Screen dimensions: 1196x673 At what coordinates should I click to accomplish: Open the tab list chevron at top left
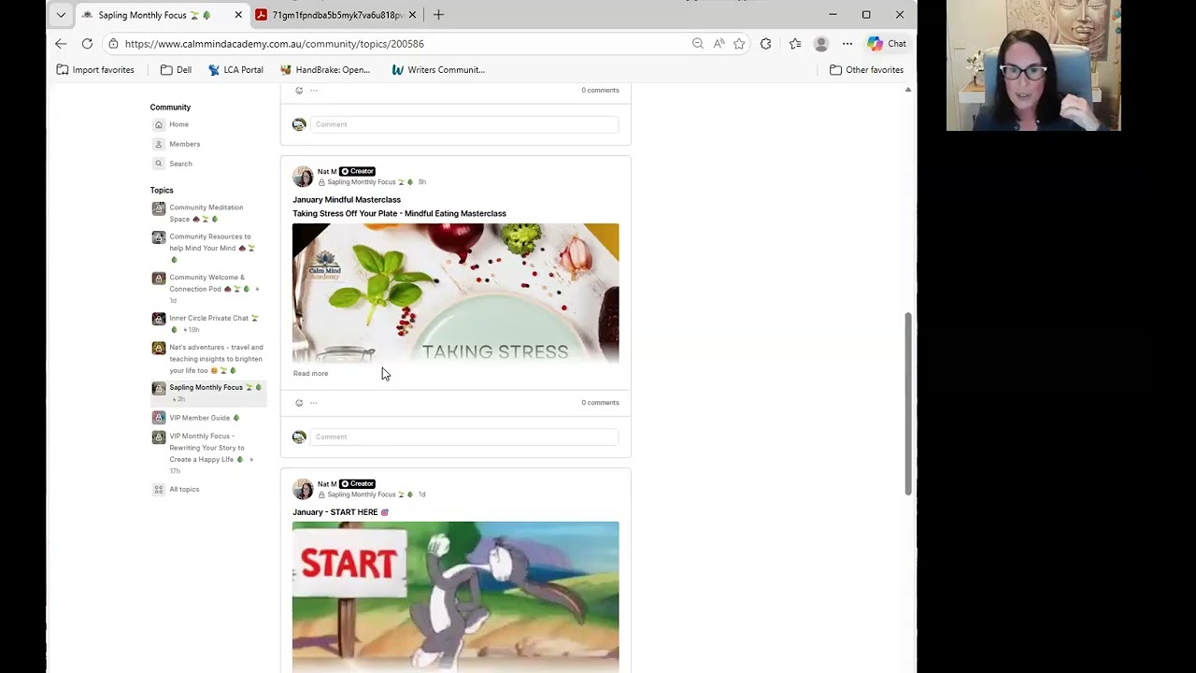61,15
